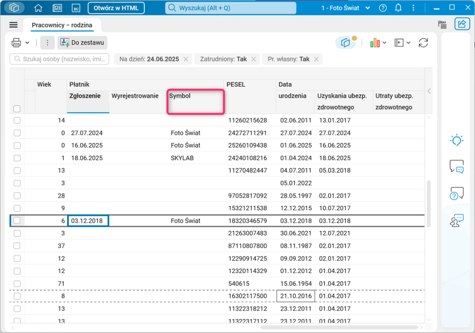The height and width of the screenshot is (333, 475).
Task: Open the three-dot more actions menu
Action: (47, 43)
